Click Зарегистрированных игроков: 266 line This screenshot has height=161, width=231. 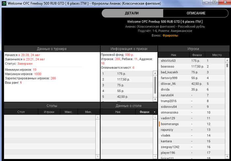coord(30,78)
